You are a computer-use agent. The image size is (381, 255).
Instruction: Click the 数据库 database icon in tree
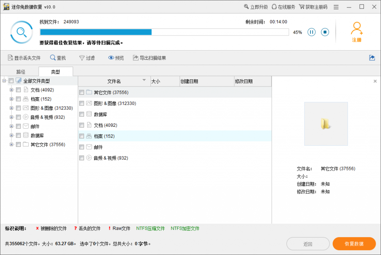tap(26, 135)
